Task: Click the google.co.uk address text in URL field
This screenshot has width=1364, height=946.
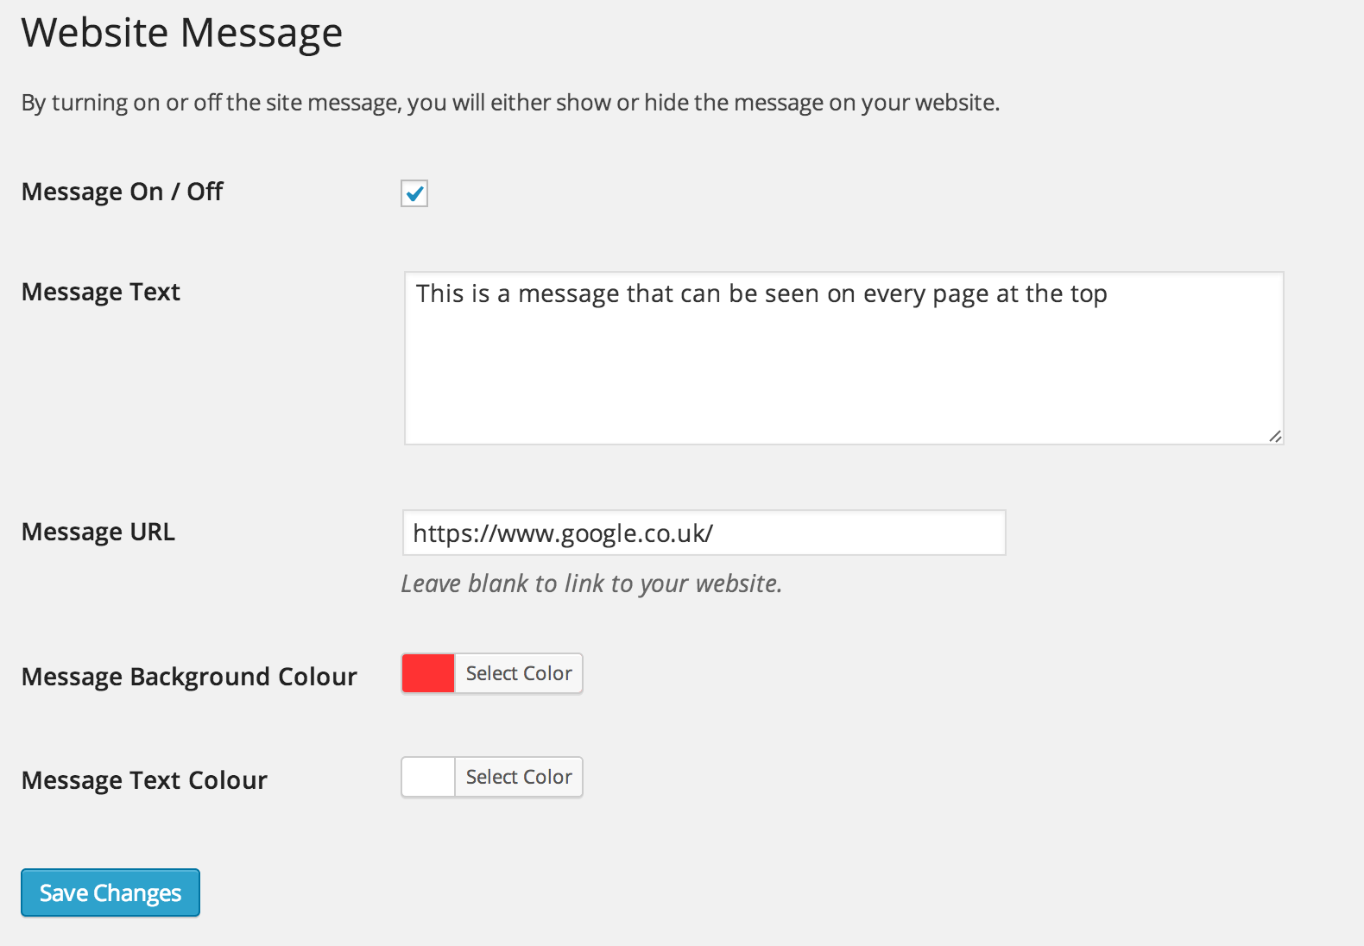Action: (x=563, y=533)
